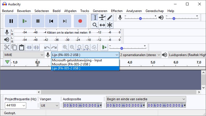Click the playback speed slider handle
Image resolution: width=206 pixels, height=116 pixels.
(x=122, y=49)
